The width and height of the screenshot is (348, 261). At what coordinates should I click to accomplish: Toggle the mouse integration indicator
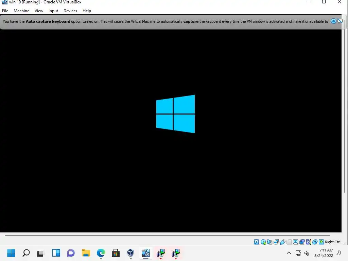click(315, 242)
